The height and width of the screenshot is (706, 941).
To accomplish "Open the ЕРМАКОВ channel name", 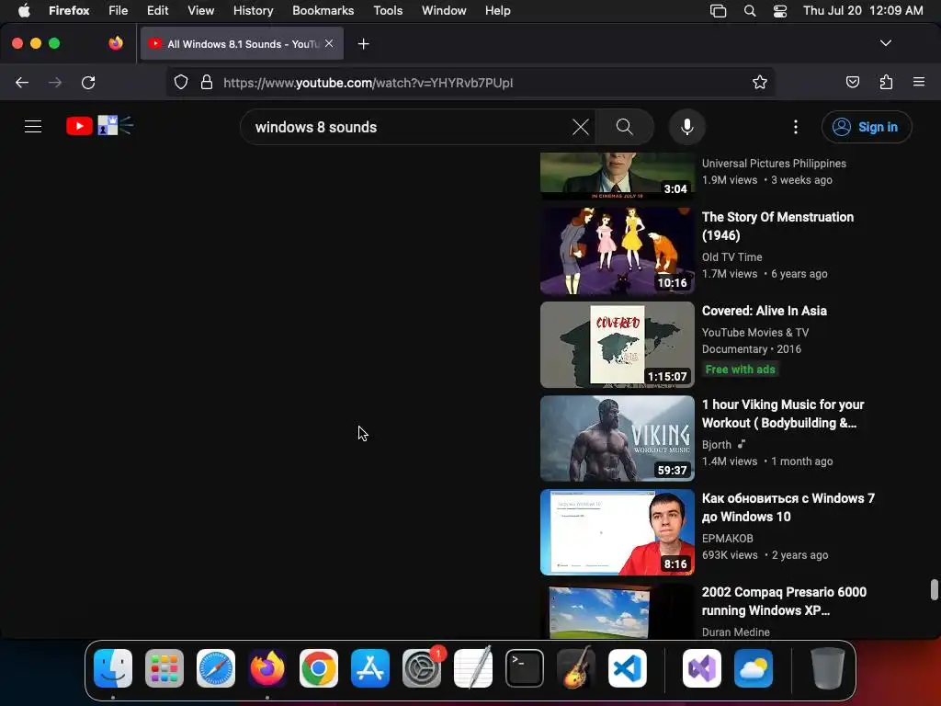I will (x=728, y=539).
